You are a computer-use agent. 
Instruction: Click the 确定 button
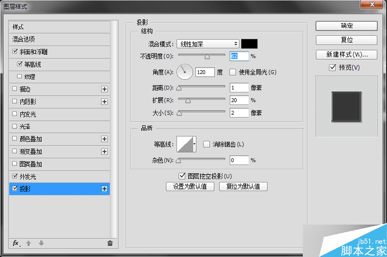click(x=346, y=26)
